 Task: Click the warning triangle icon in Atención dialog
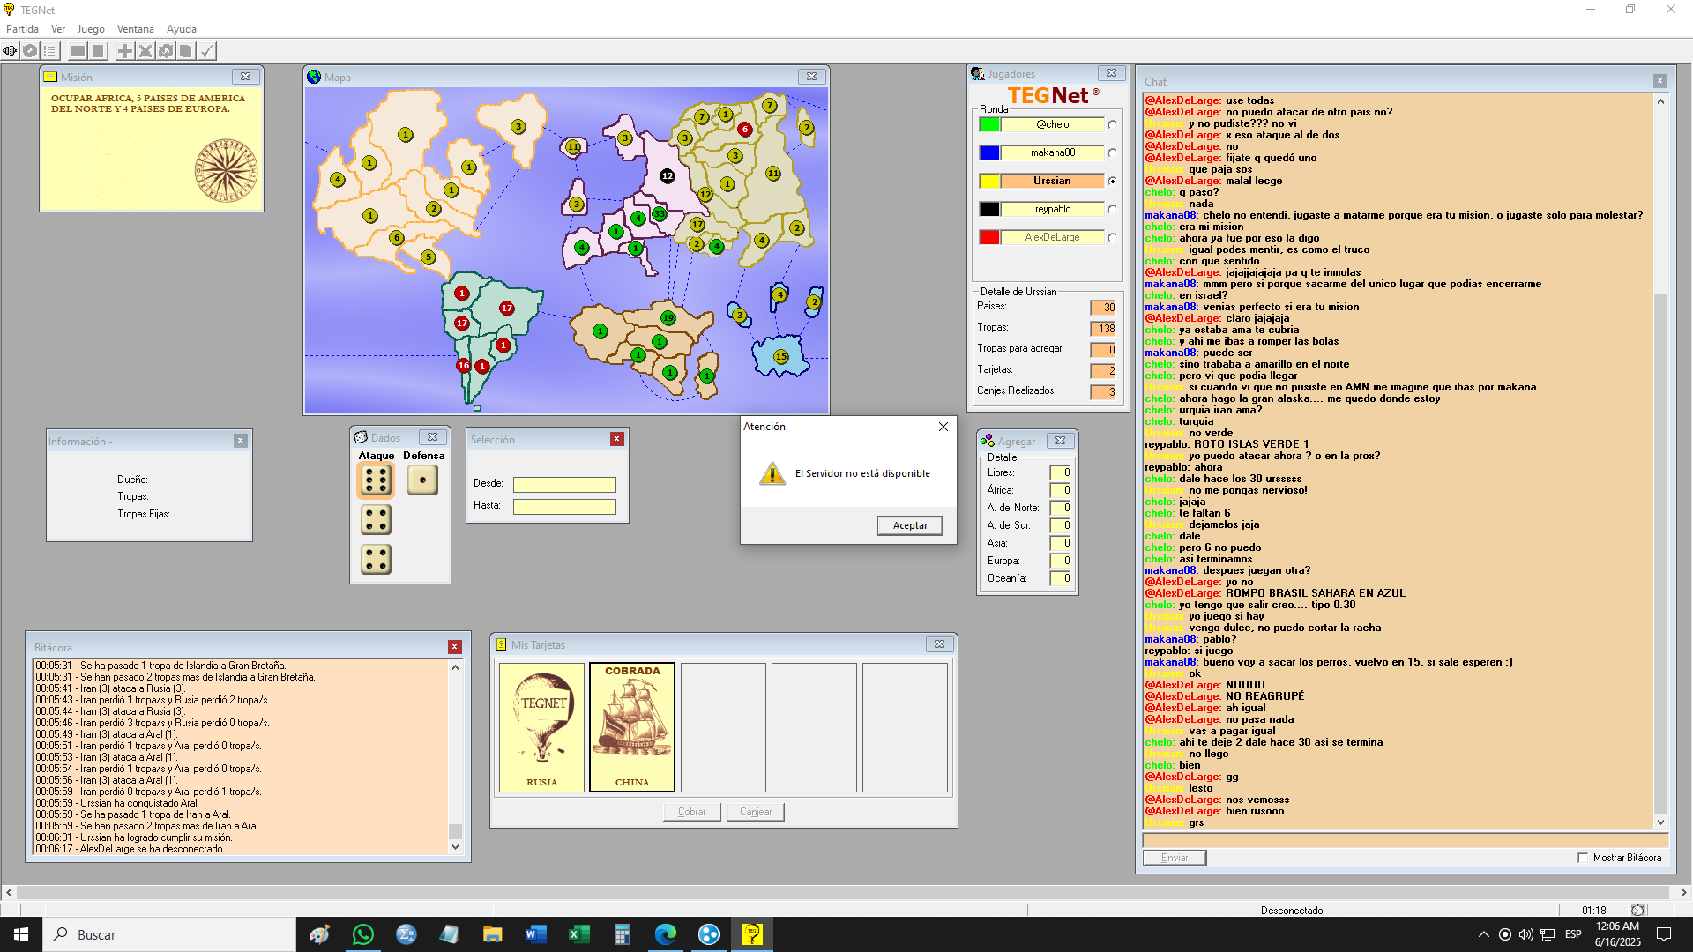(772, 473)
